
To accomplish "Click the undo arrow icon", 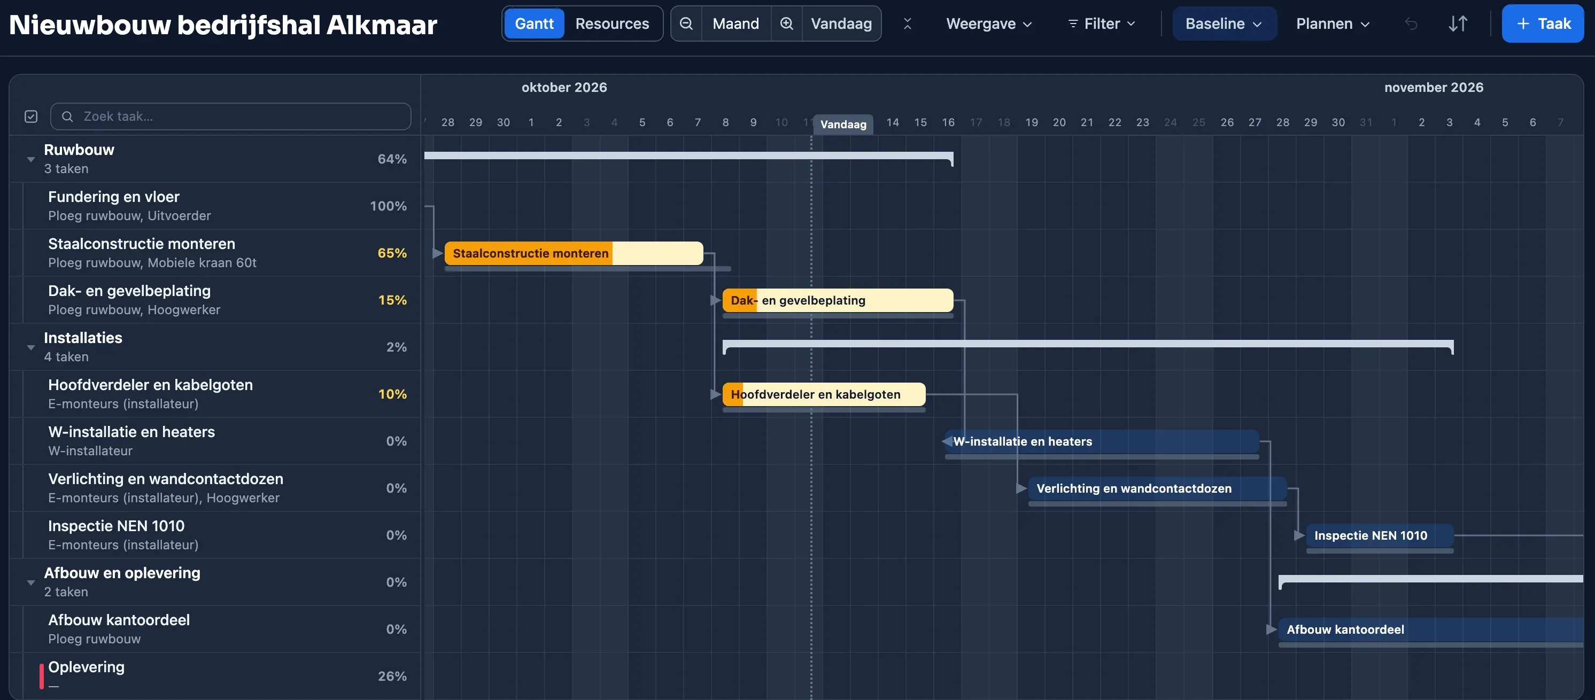I will [x=1411, y=24].
